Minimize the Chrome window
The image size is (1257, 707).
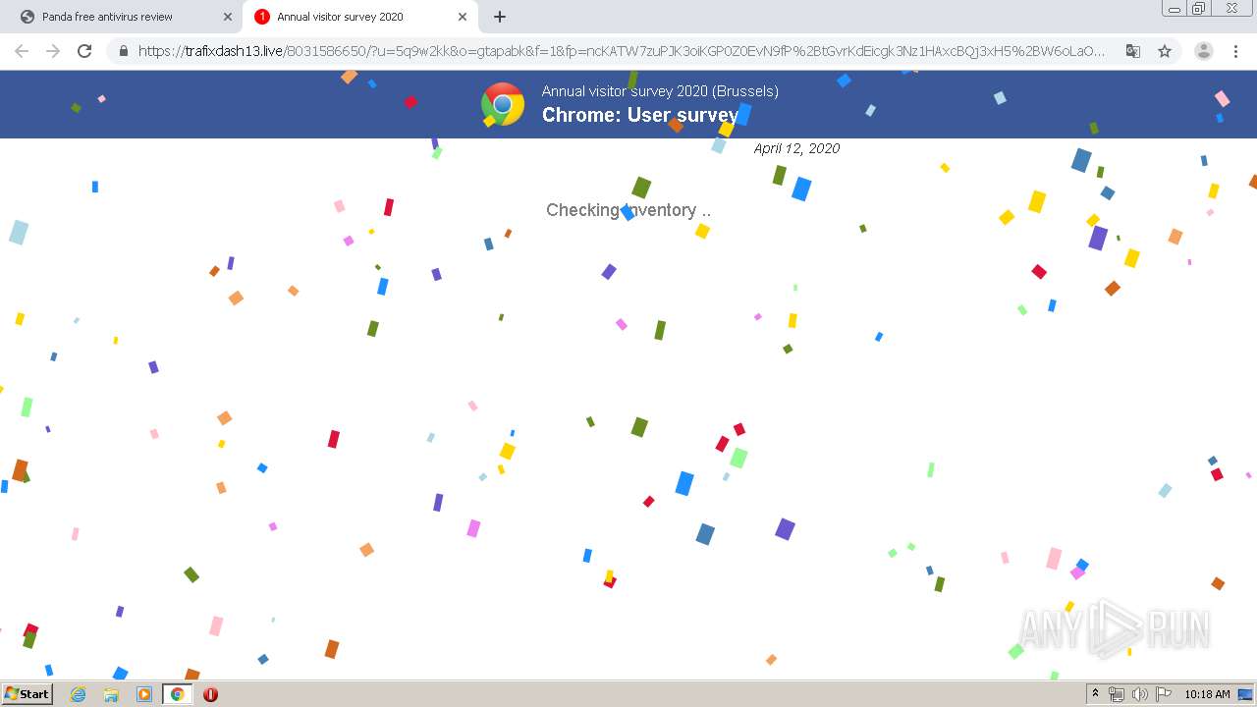(1174, 8)
